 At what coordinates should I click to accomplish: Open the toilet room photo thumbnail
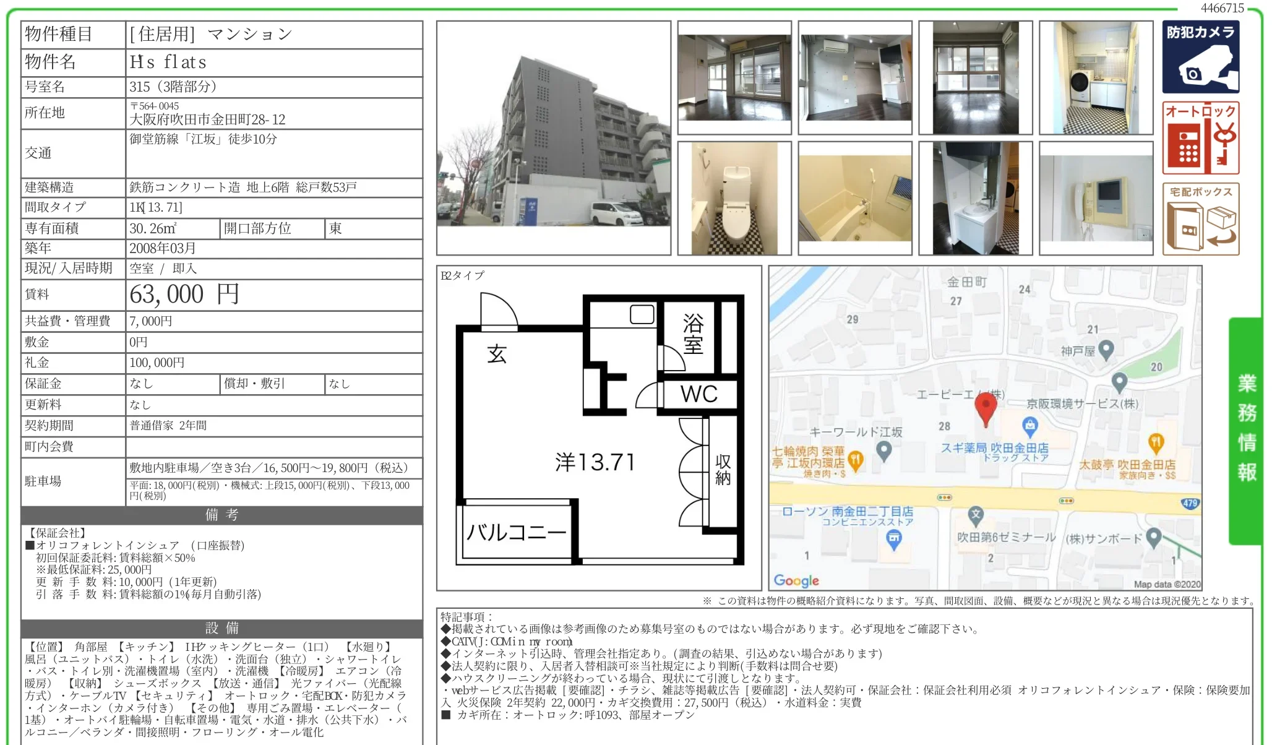coord(734,198)
